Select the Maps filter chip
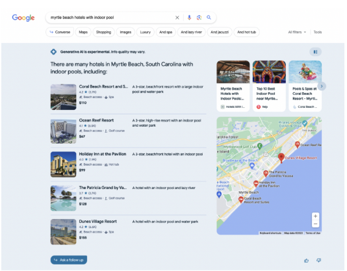 (83, 32)
